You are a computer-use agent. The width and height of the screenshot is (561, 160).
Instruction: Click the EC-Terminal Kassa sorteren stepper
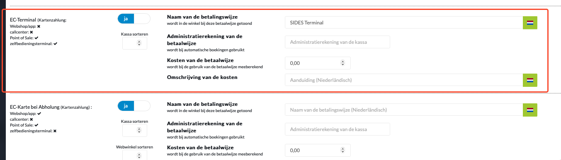[135, 43]
